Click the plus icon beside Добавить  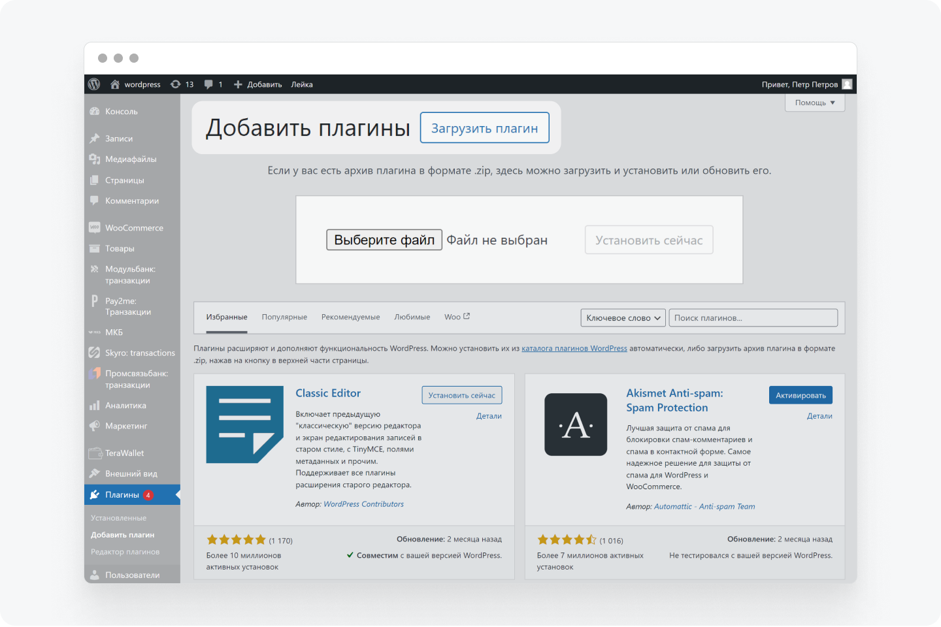tap(238, 84)
